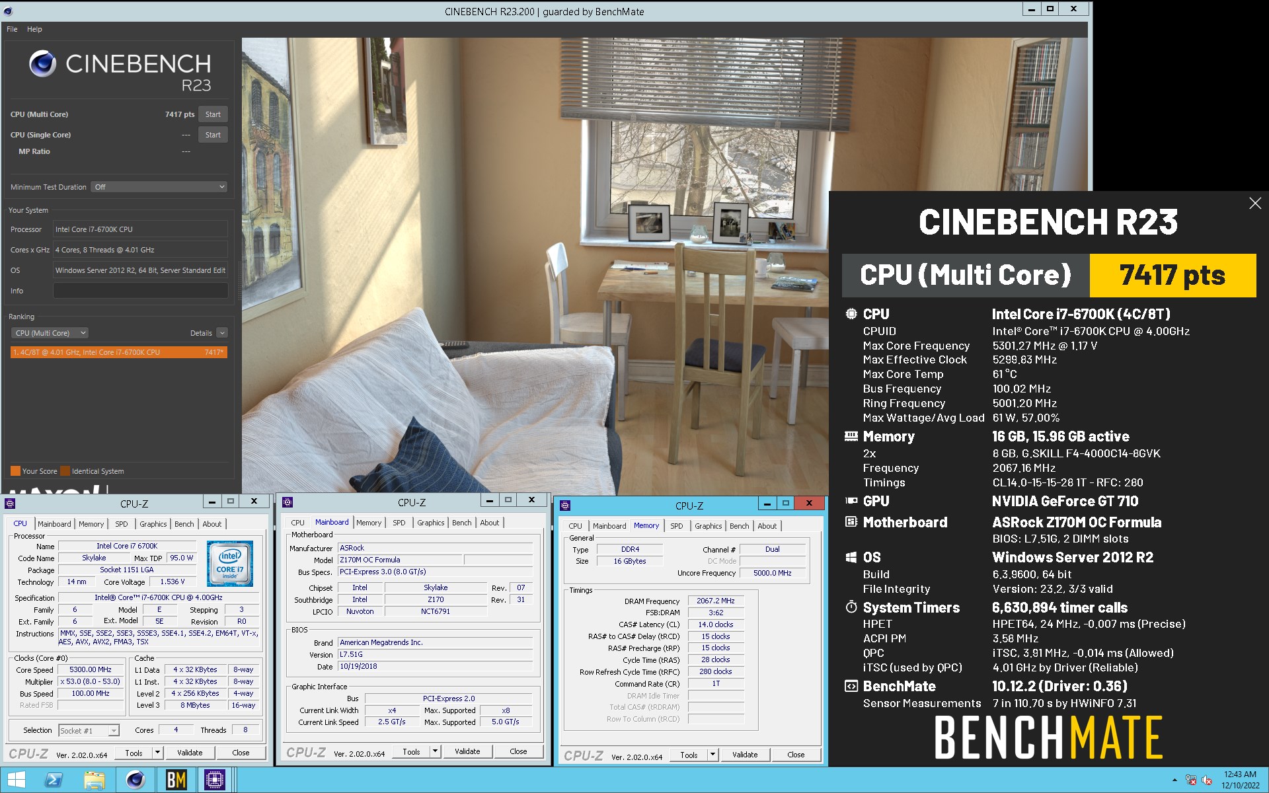Open the Help menu in Cinebench
Screen dimensions: 1269x793
(34, 29)
